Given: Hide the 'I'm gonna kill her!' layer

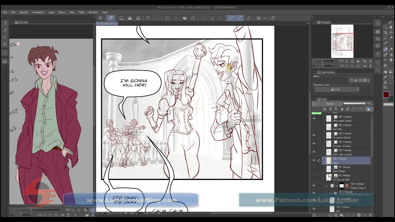Looking at the screenshot, I should pyautogui.click(x=314, y=135).
